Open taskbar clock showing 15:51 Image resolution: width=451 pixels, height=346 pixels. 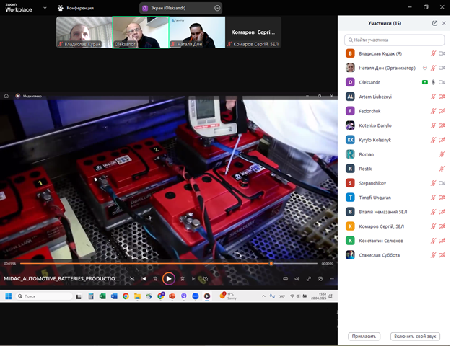(x=320, y=296)
